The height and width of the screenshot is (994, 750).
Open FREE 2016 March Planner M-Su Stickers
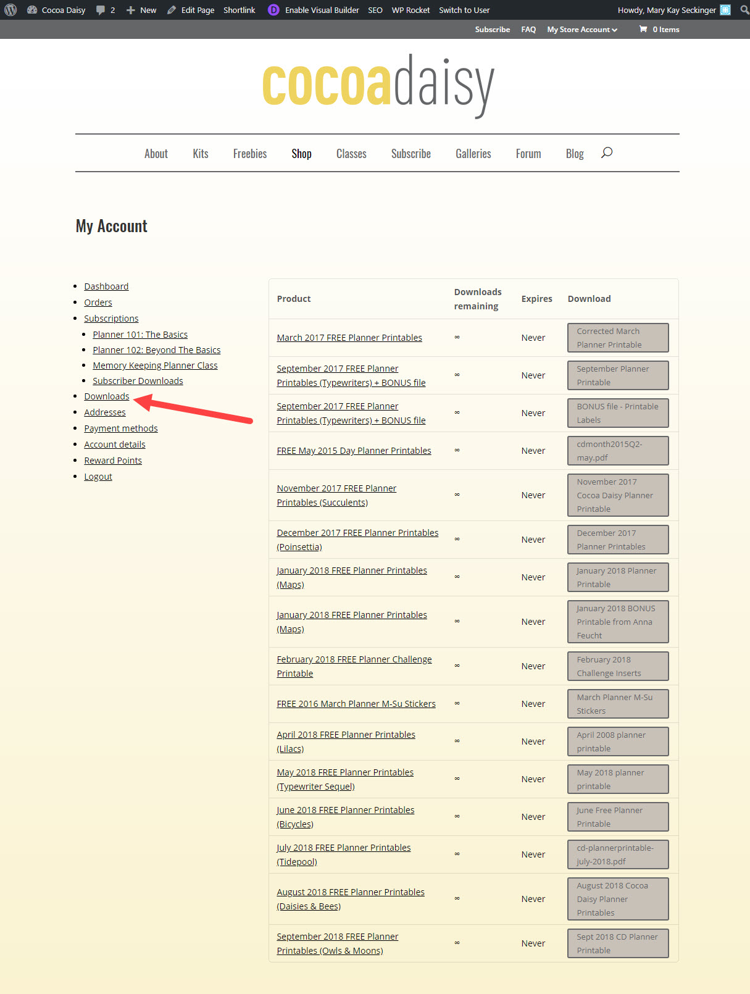click(x=356, y=704)
